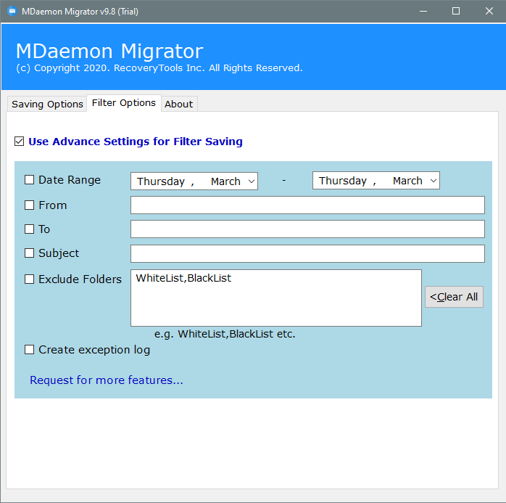
Task: Switch to the Saving Options tab
Action: 47,104
